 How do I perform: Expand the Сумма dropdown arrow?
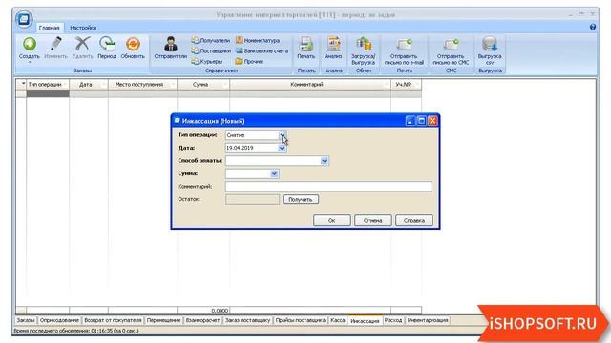click(x=274, y=173)
